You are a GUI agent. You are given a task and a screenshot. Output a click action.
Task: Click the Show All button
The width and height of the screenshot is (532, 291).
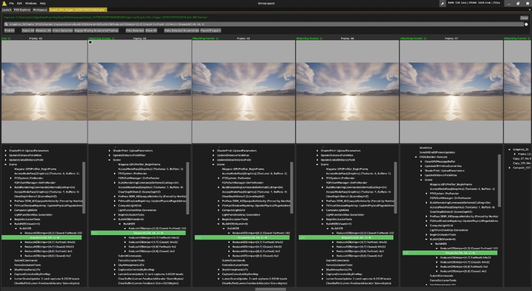[151, 30]
